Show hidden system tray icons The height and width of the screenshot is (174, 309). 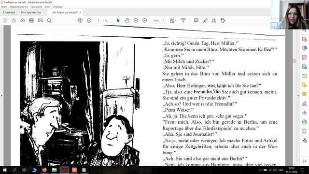tap(260, 170)
